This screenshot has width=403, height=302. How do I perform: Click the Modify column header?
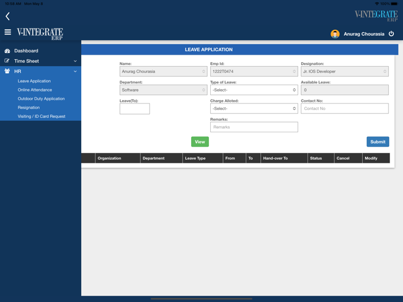pos(376,158)
